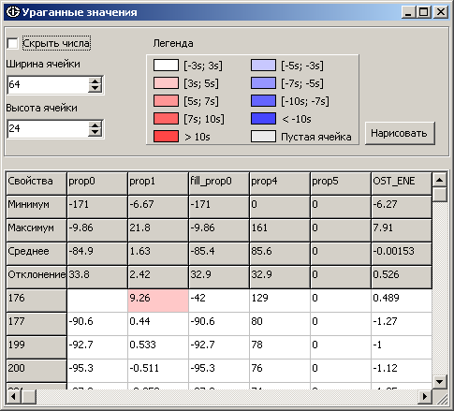
Task: Select row header 177
Action: pos(37,324)
